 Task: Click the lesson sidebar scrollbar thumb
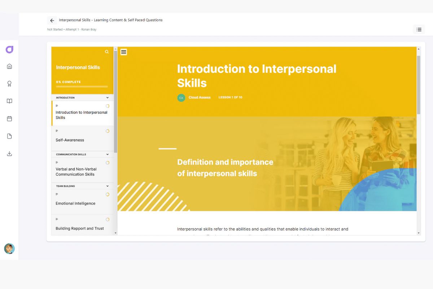click(115, 102)
